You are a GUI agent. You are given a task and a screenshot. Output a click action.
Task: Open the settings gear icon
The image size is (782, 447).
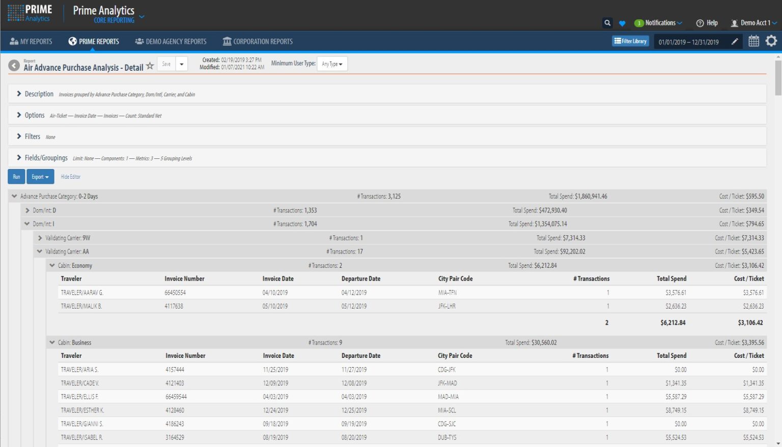tap(772, 41)
